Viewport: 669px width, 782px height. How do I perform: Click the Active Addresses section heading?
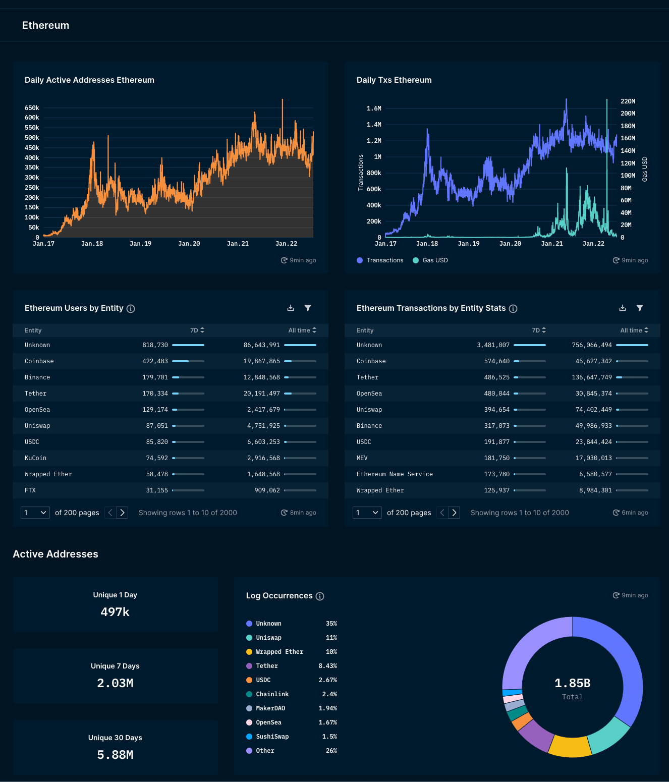55,554
